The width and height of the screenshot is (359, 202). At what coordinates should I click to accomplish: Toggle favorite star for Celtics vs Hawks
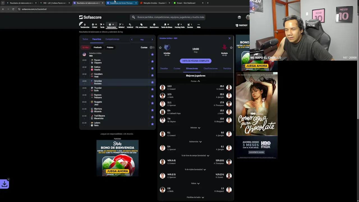tap(152, 68)
